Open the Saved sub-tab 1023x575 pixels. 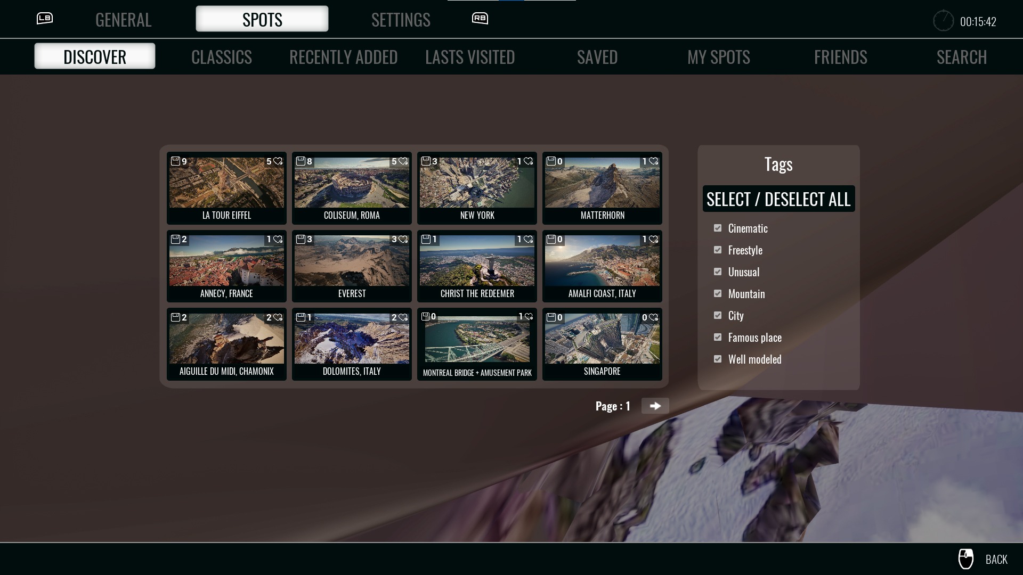click(597, 57)
